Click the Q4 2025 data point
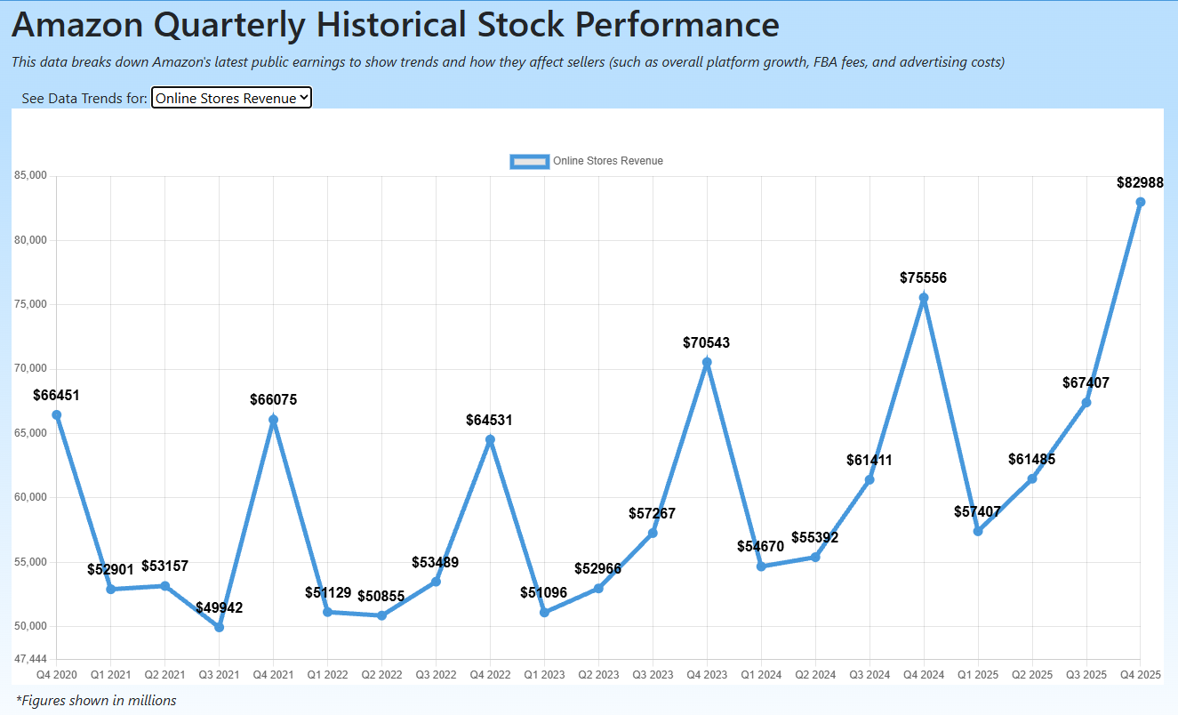 pos(1141,202)
